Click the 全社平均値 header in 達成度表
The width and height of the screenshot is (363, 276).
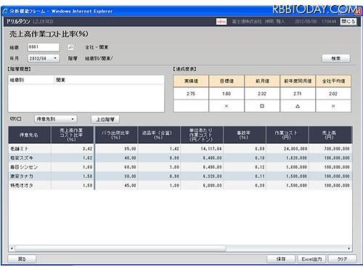coord(333,81)
